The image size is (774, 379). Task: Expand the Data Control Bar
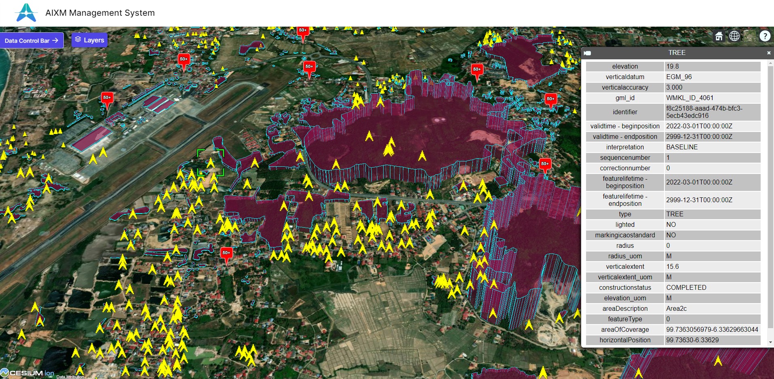(32, 40)
